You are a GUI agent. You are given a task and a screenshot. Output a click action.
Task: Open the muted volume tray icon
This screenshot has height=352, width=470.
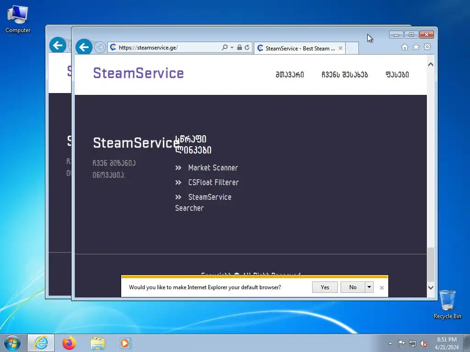pyautogui.click(x=424, y=343)
